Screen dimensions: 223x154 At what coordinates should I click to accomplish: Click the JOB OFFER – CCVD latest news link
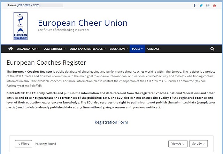tap(29, 5)
